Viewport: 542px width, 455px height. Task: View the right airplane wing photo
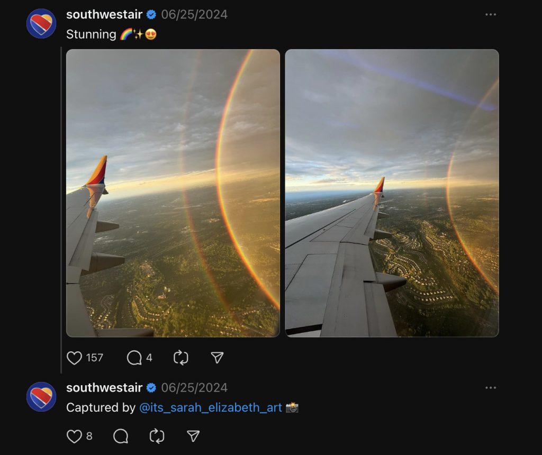pos(392,193)
